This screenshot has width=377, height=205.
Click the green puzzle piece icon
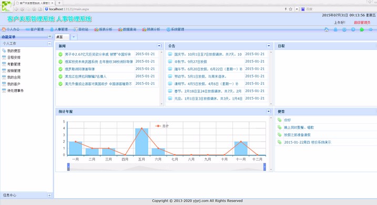[362, 29]
